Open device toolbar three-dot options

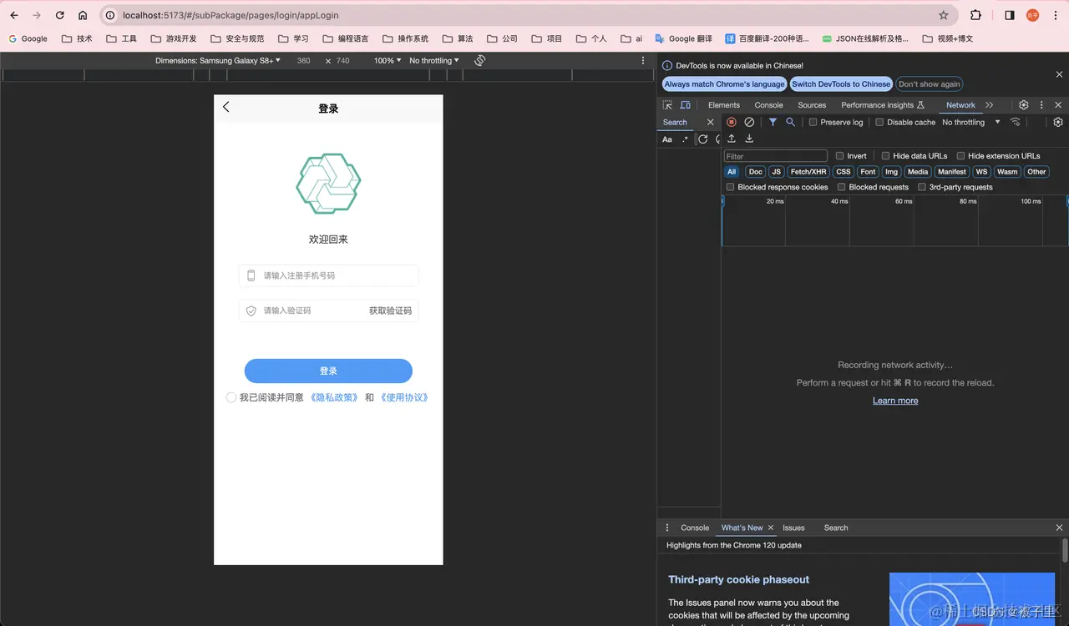click(x=643, y=61)
